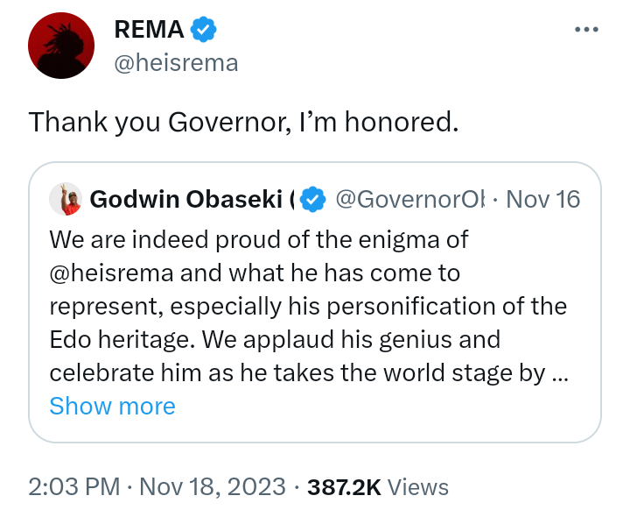
Task: Click the Views label
Action: pyautogui.click(x=417, y=487)
